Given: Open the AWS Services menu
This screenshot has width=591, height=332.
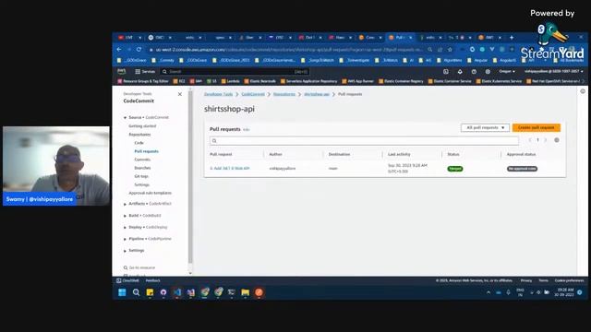Looking at the screenshot, I should [145, 71].
